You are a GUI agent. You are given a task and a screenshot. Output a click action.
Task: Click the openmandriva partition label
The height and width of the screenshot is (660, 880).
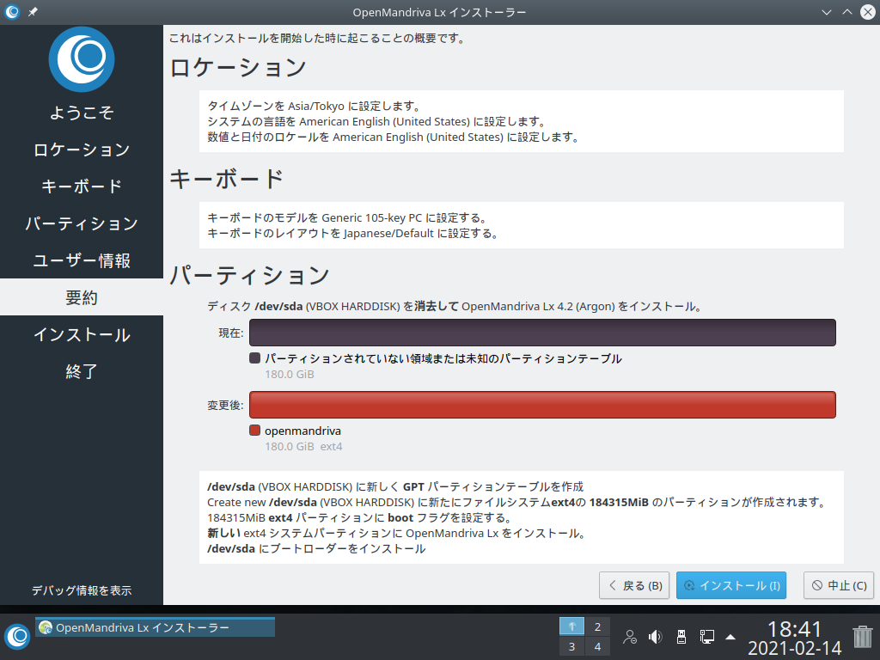click(302, 431)
